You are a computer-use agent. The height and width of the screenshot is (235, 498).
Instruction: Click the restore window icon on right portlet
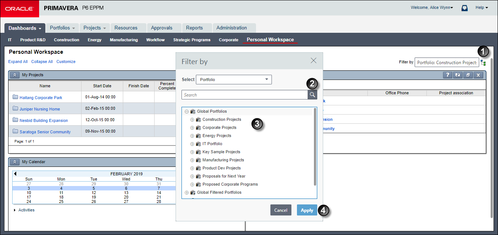468,75
